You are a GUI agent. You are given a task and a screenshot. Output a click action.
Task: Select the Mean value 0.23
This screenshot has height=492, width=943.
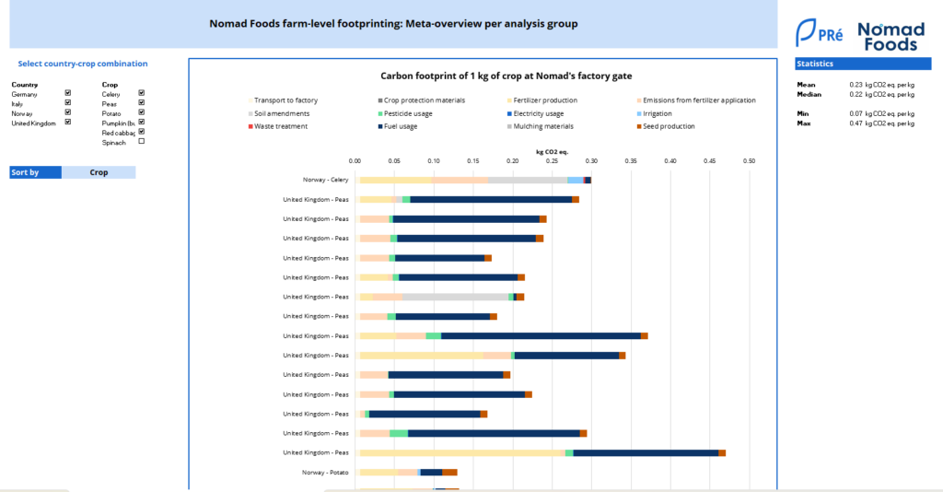(856, 85)
